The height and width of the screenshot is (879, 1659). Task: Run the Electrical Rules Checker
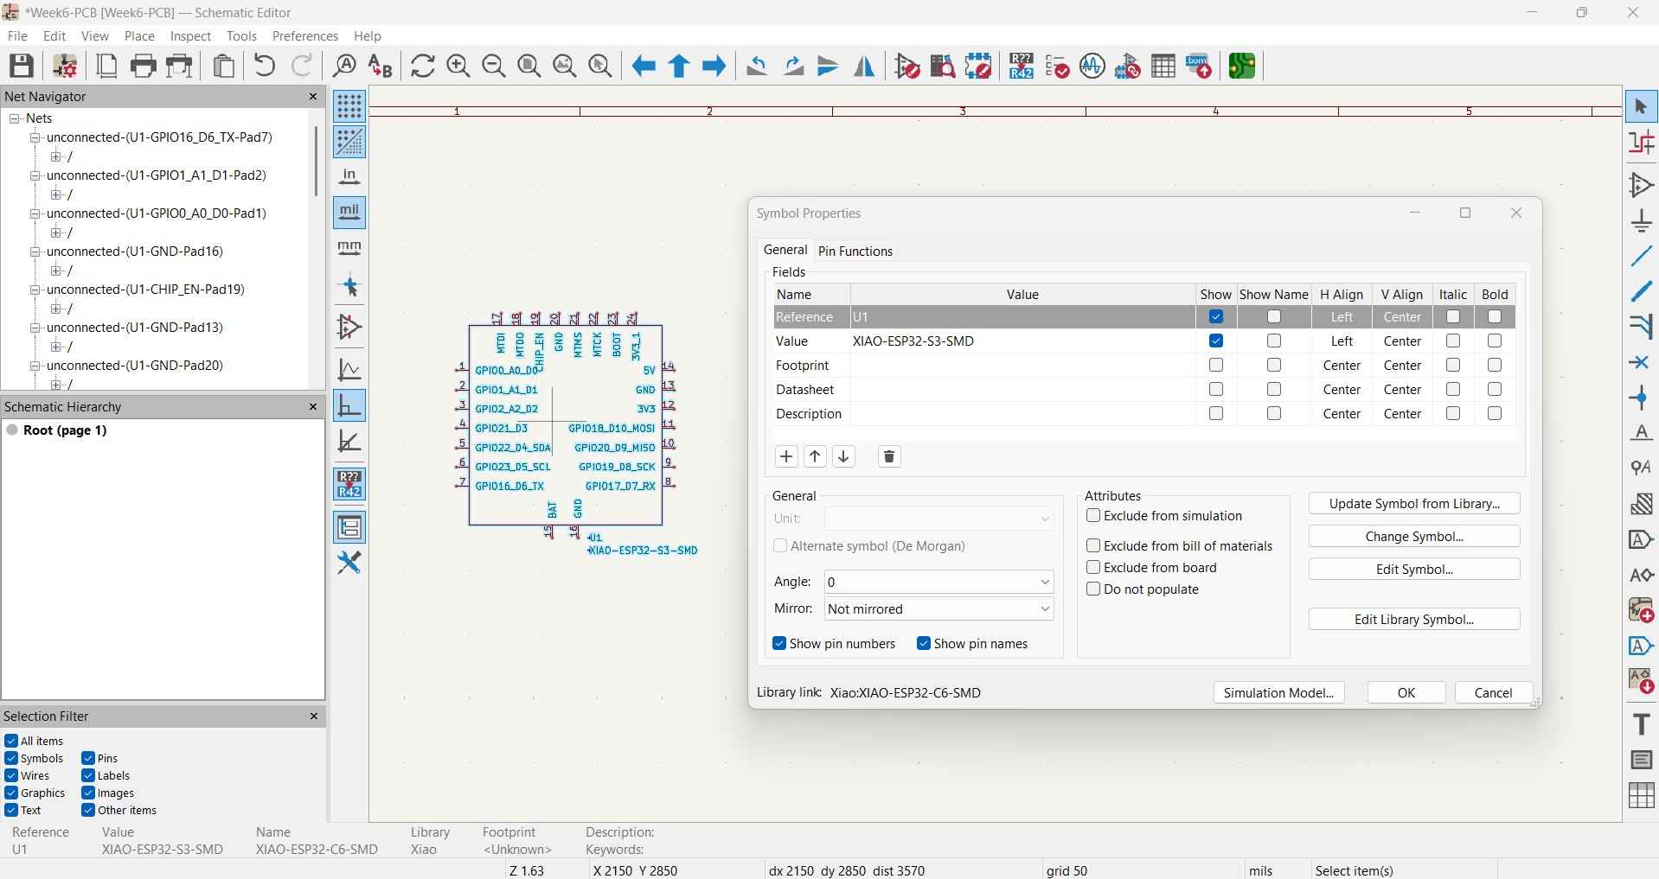click(1057, 66)
